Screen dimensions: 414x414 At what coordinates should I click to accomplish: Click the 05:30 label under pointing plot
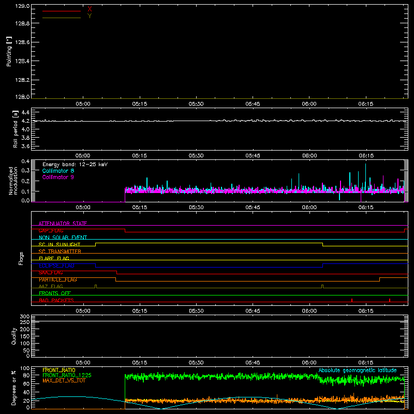pos(196,104)
